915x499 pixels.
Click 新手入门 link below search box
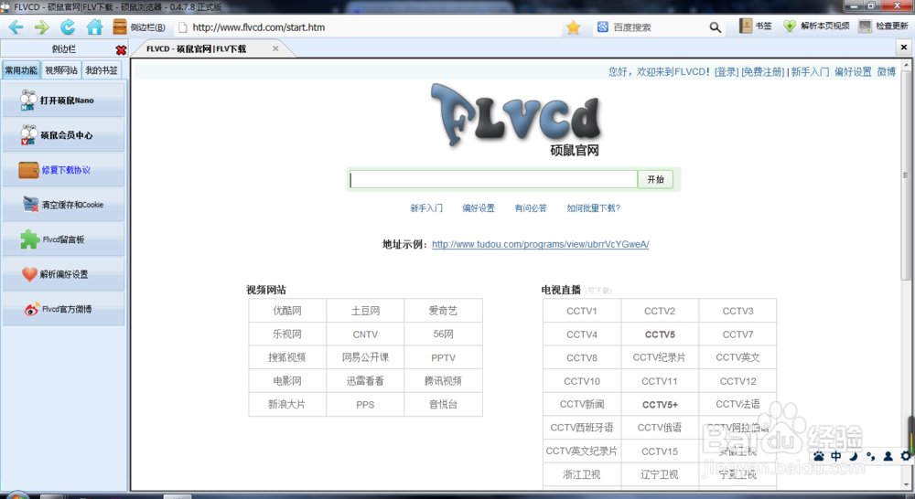point(426,208)
